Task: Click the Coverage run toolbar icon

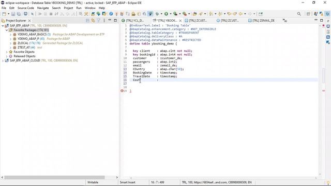Action: tap(175, 14)
